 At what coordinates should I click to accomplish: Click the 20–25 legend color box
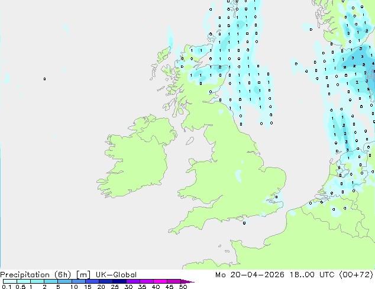coord(106,281)
